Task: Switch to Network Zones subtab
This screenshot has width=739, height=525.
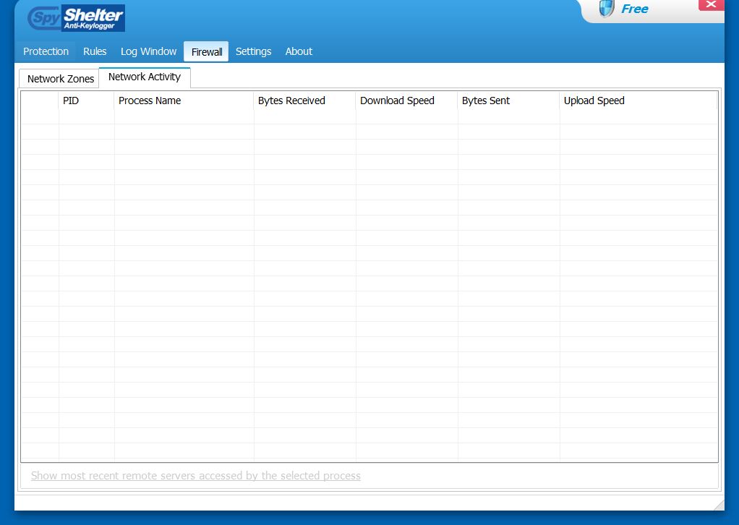Action: click(60, 79)
